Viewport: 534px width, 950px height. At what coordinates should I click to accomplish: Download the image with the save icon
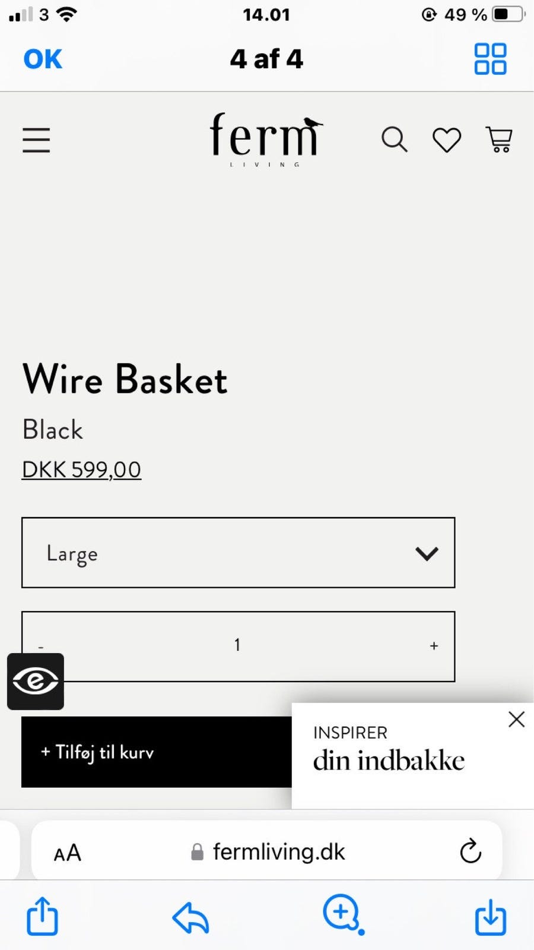[x=491, y=917]
